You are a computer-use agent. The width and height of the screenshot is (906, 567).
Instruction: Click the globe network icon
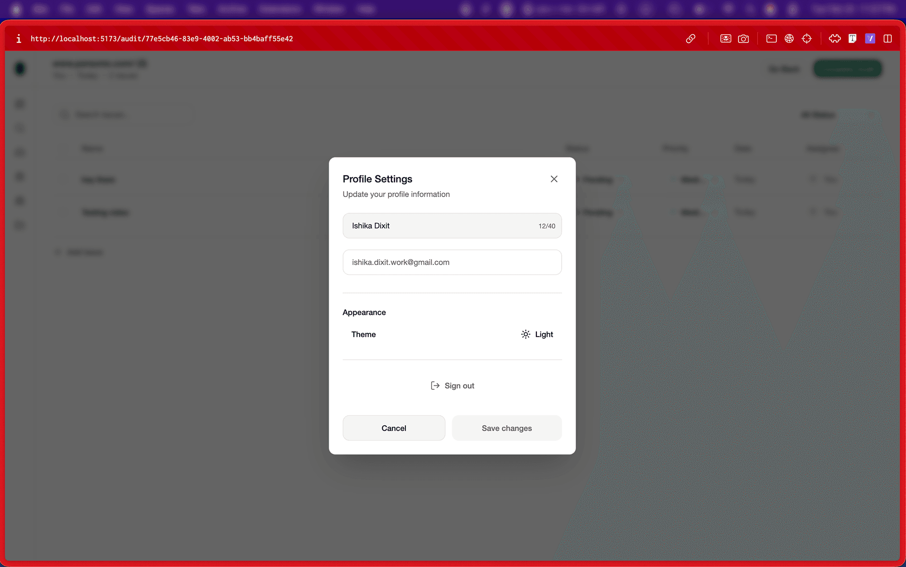(x=789, y=38)
